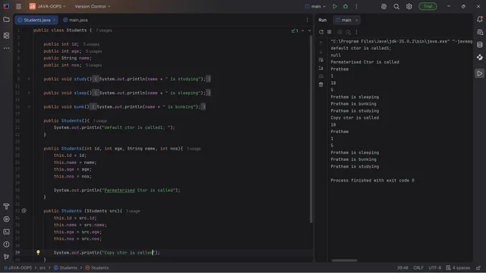Click the inspection checkmark widget
486x273 pixels.
click(294, 31)
